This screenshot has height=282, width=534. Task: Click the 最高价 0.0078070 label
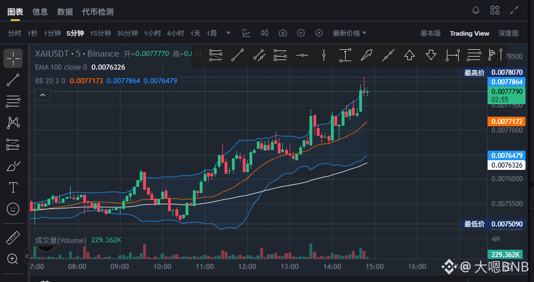(x=493, y=72)
